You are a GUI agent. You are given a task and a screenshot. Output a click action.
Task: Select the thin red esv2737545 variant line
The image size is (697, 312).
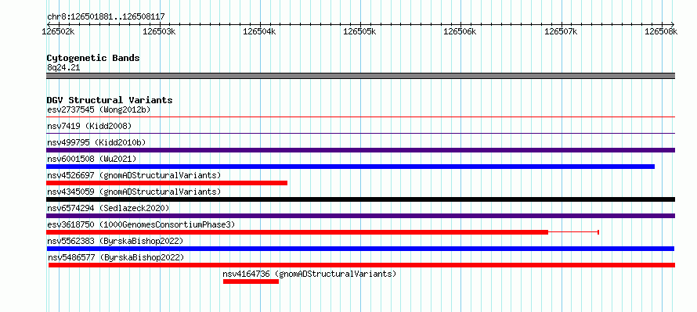tap(360, 117)
